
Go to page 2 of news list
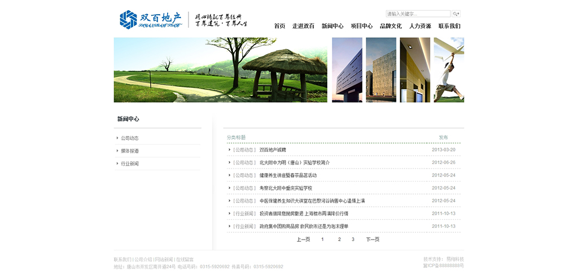coord(339,240)
